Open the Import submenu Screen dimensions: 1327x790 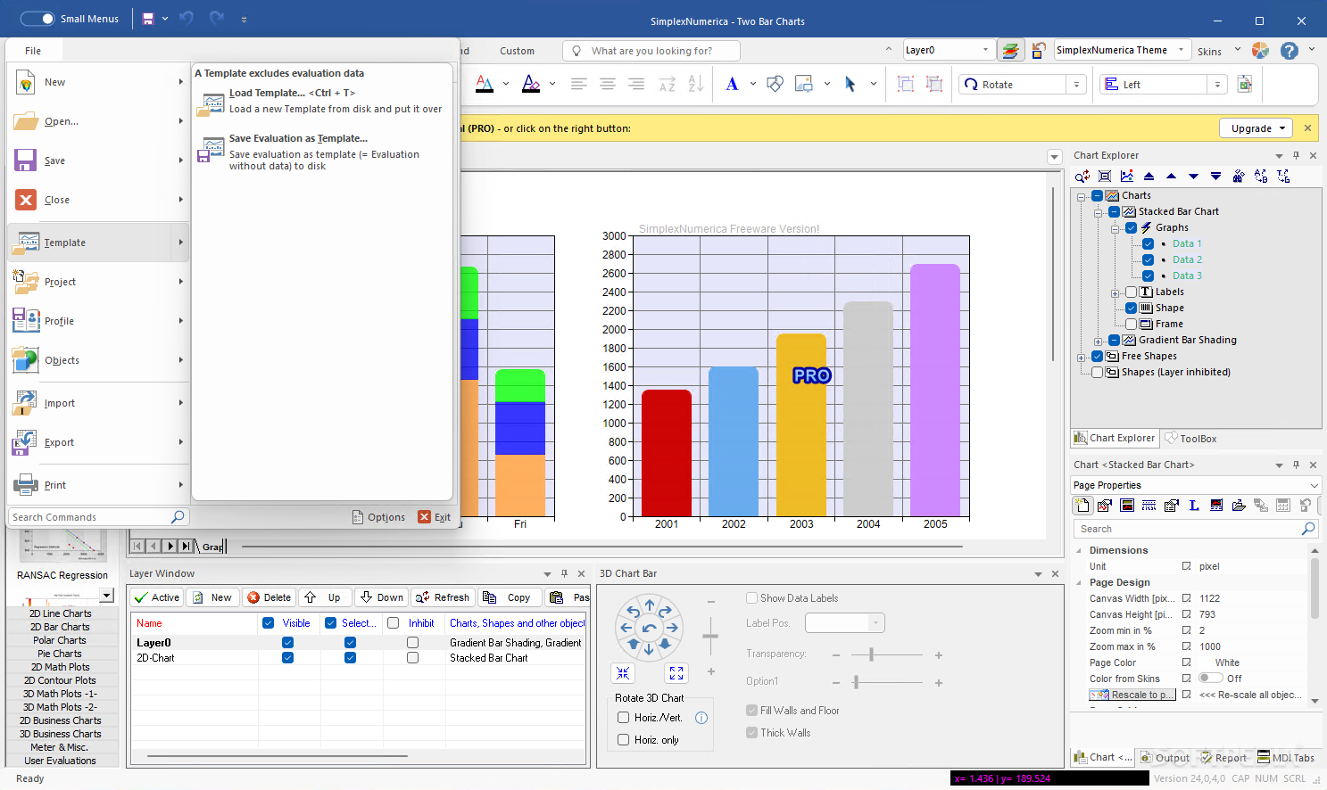pos(99,403)
